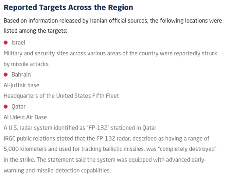Click the red bullet beside Israel
The width and height of the screenshot is (230, 175).
(x=6, y=43)
